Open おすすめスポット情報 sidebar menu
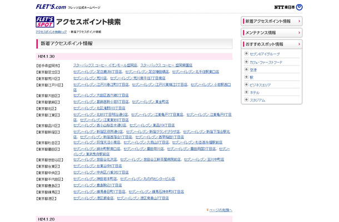 [272, 44]
